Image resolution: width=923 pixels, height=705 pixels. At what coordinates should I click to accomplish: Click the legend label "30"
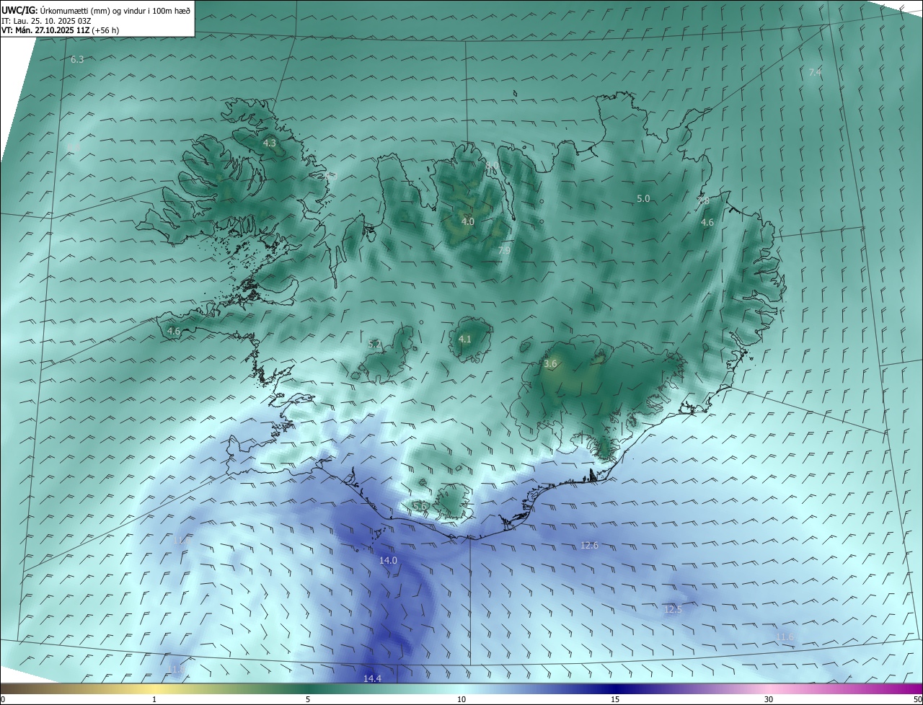click(x=769, y=700)
